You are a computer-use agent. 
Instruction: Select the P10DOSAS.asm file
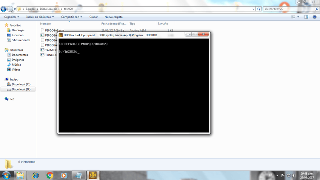tap(54, 31)
